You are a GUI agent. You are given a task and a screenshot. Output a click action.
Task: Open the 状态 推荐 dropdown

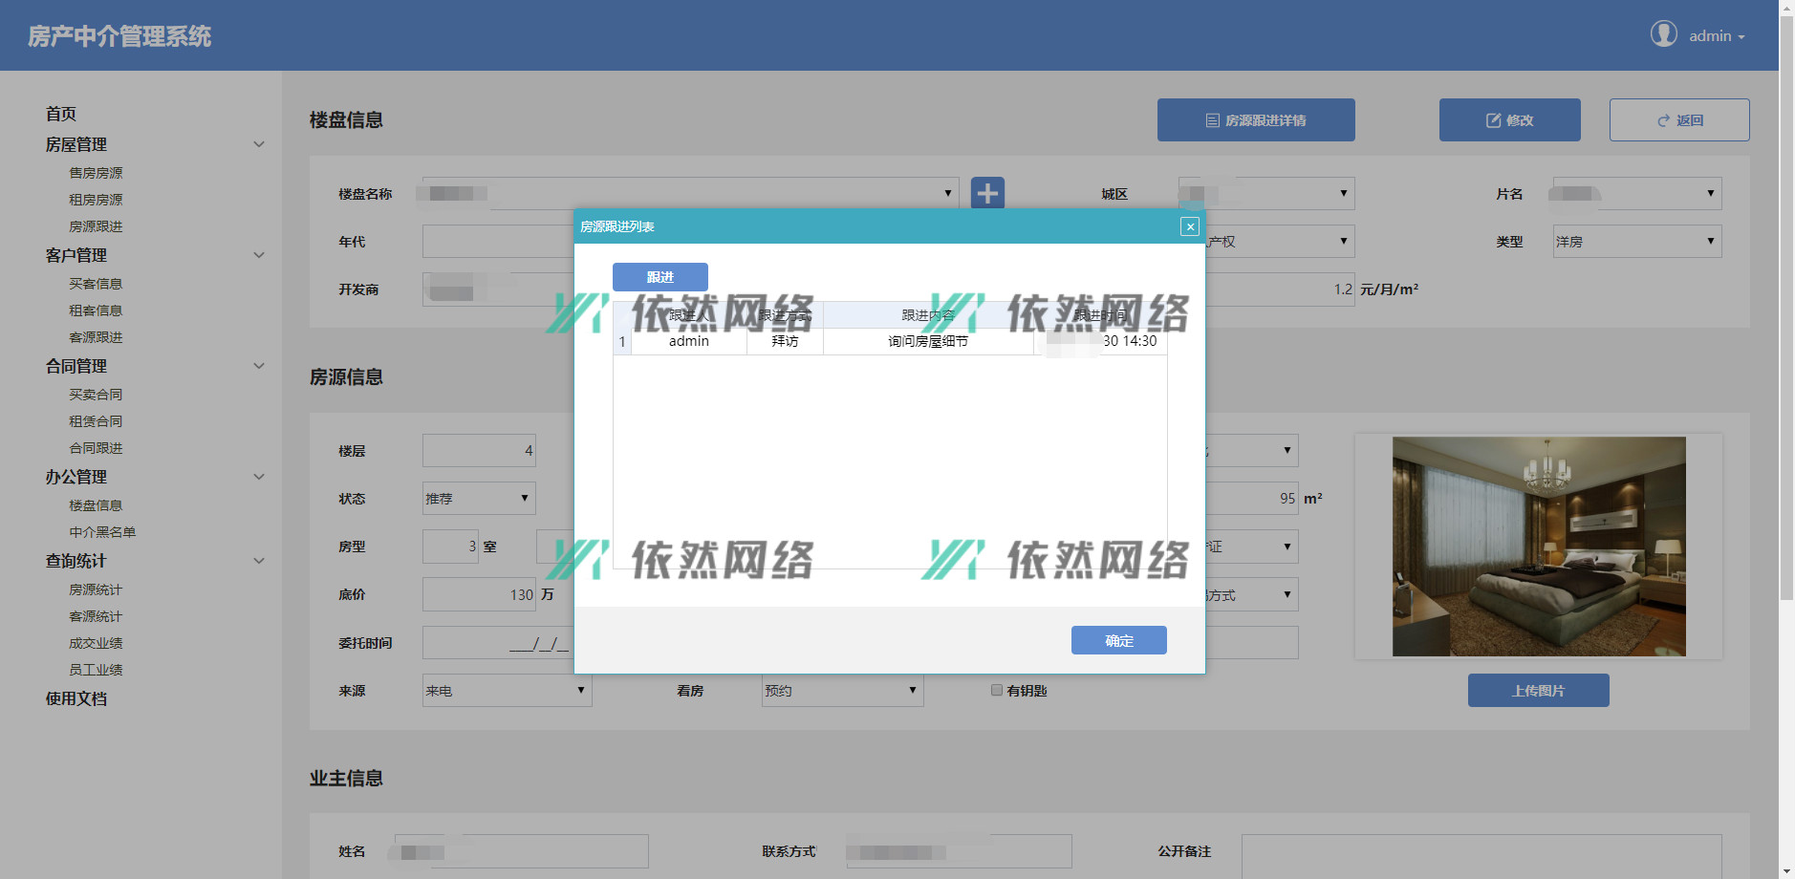click(479, 498)
